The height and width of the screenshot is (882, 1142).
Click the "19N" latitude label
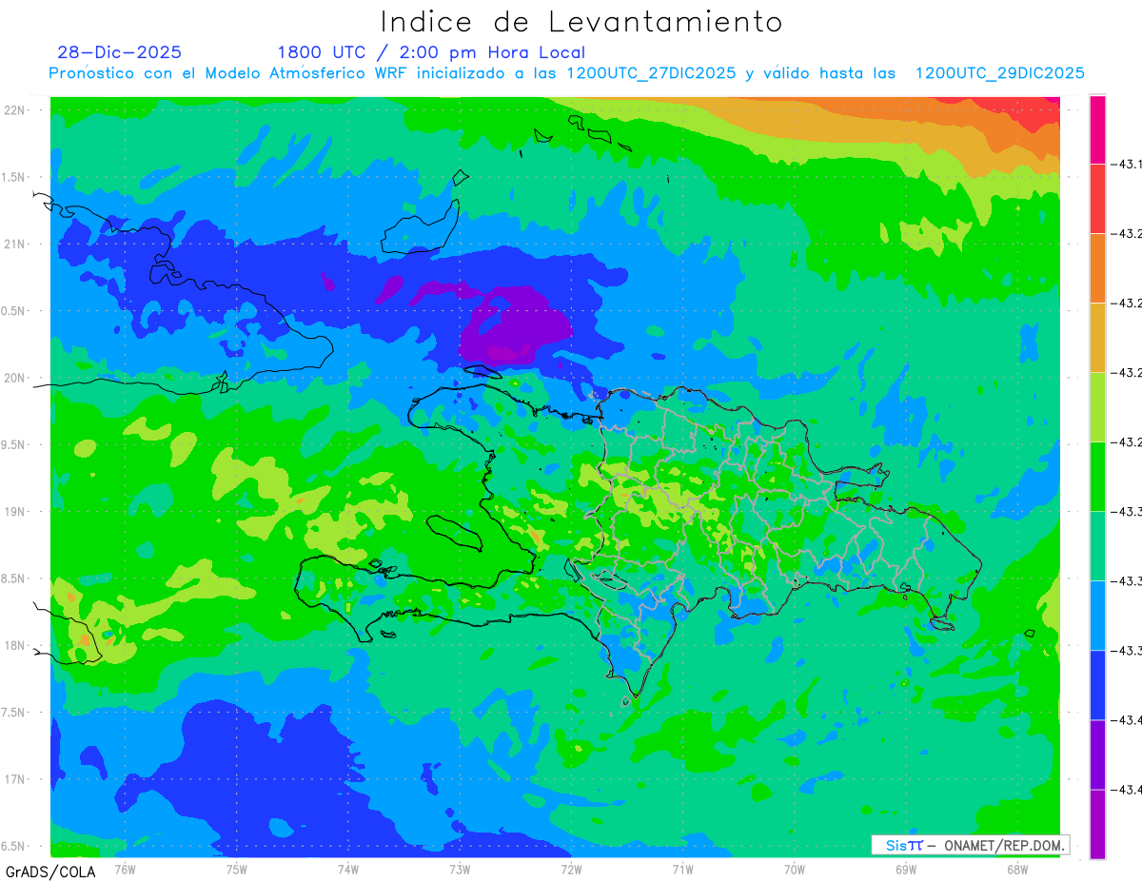(x=14, y=511)
